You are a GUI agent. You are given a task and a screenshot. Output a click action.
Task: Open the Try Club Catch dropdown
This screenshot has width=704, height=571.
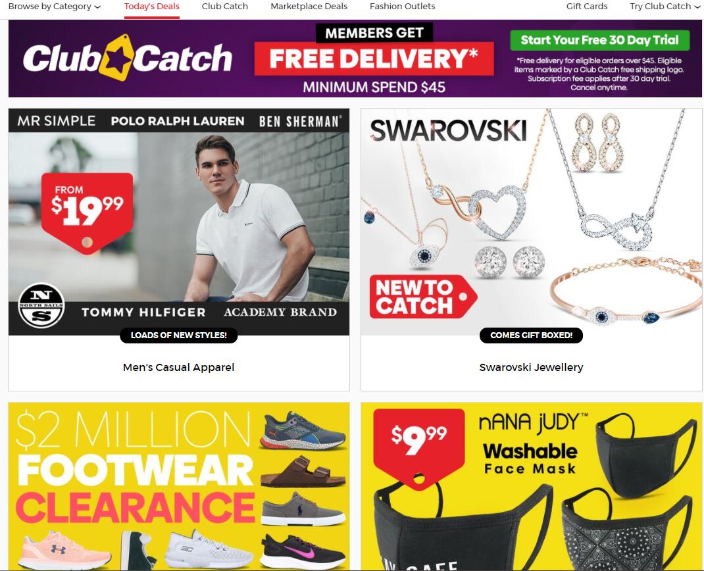tap(665, 7)
